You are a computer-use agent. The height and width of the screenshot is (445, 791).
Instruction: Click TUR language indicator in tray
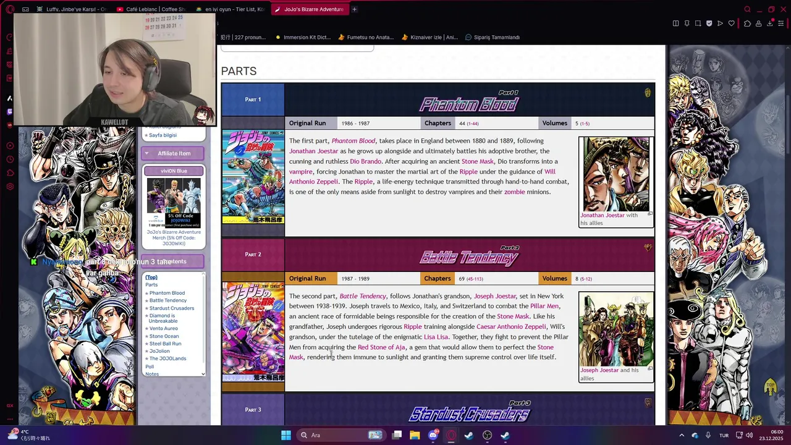pos(724,435)
